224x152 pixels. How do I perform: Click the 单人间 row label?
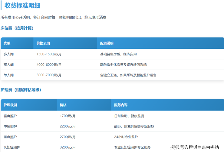(8, 75)
